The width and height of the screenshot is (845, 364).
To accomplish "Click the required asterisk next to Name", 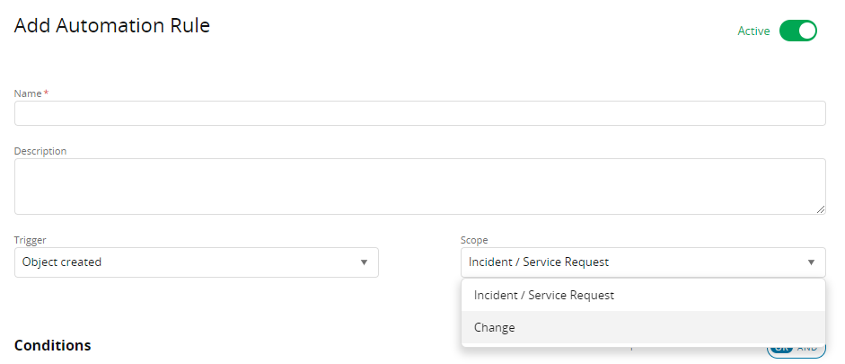I will pyautogui.click(x=46, y=93).
